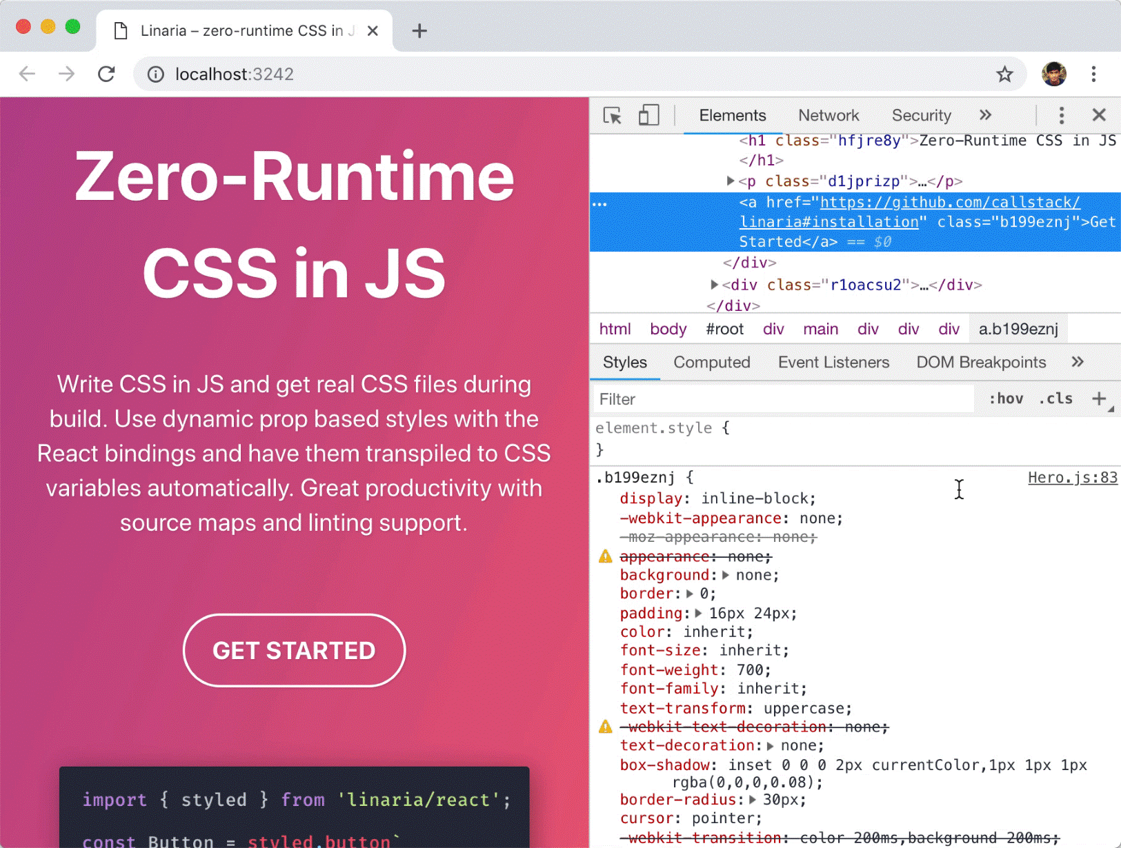
Task: Click the inspect element picker icon
Action: pyautogui.click(x=612, y=115)
